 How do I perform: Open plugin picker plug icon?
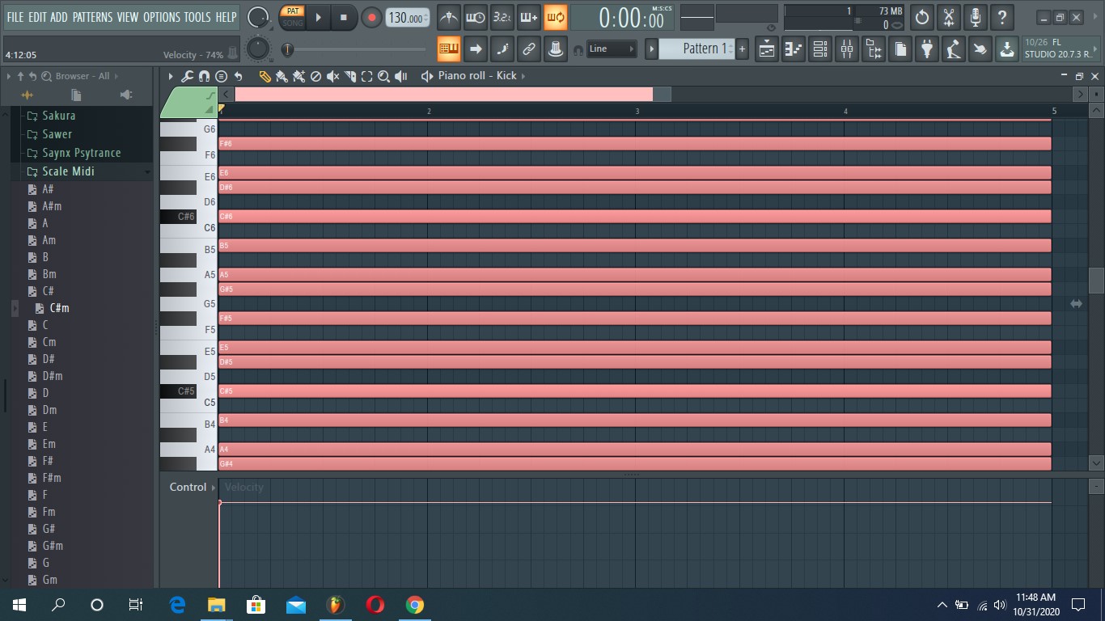927,49
